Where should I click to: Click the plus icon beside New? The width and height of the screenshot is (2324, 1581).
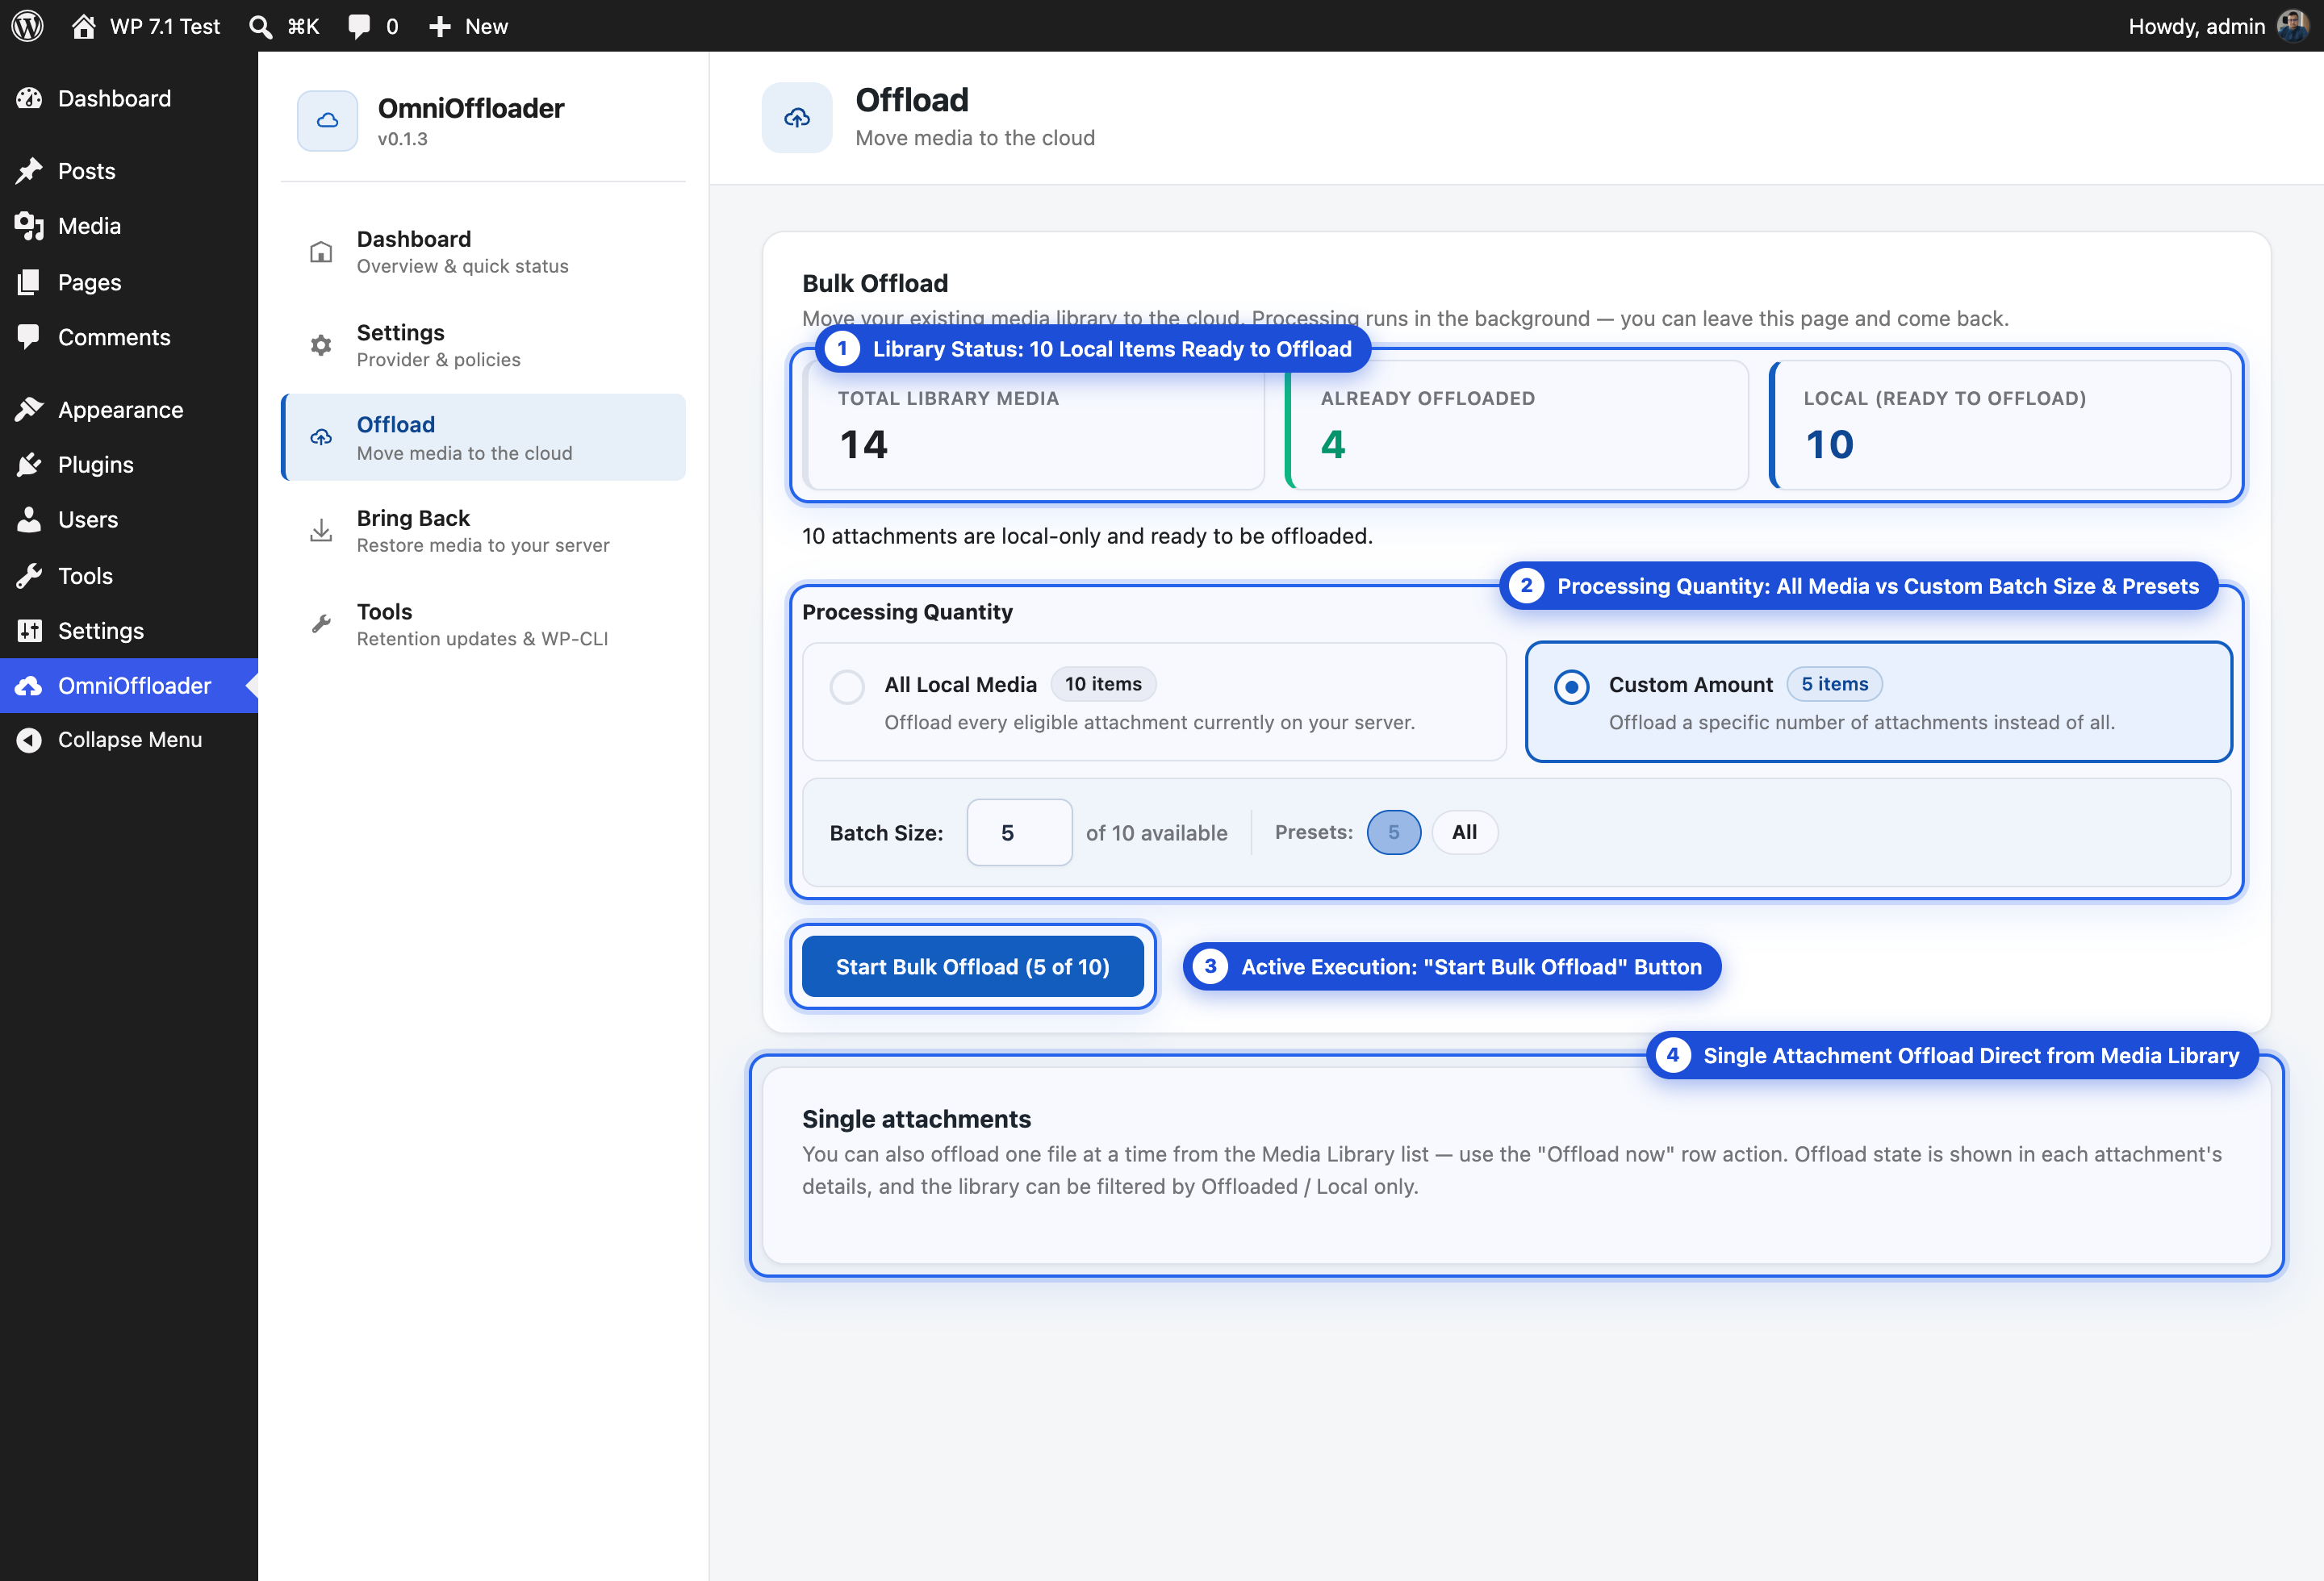click(x=440, y=26)
